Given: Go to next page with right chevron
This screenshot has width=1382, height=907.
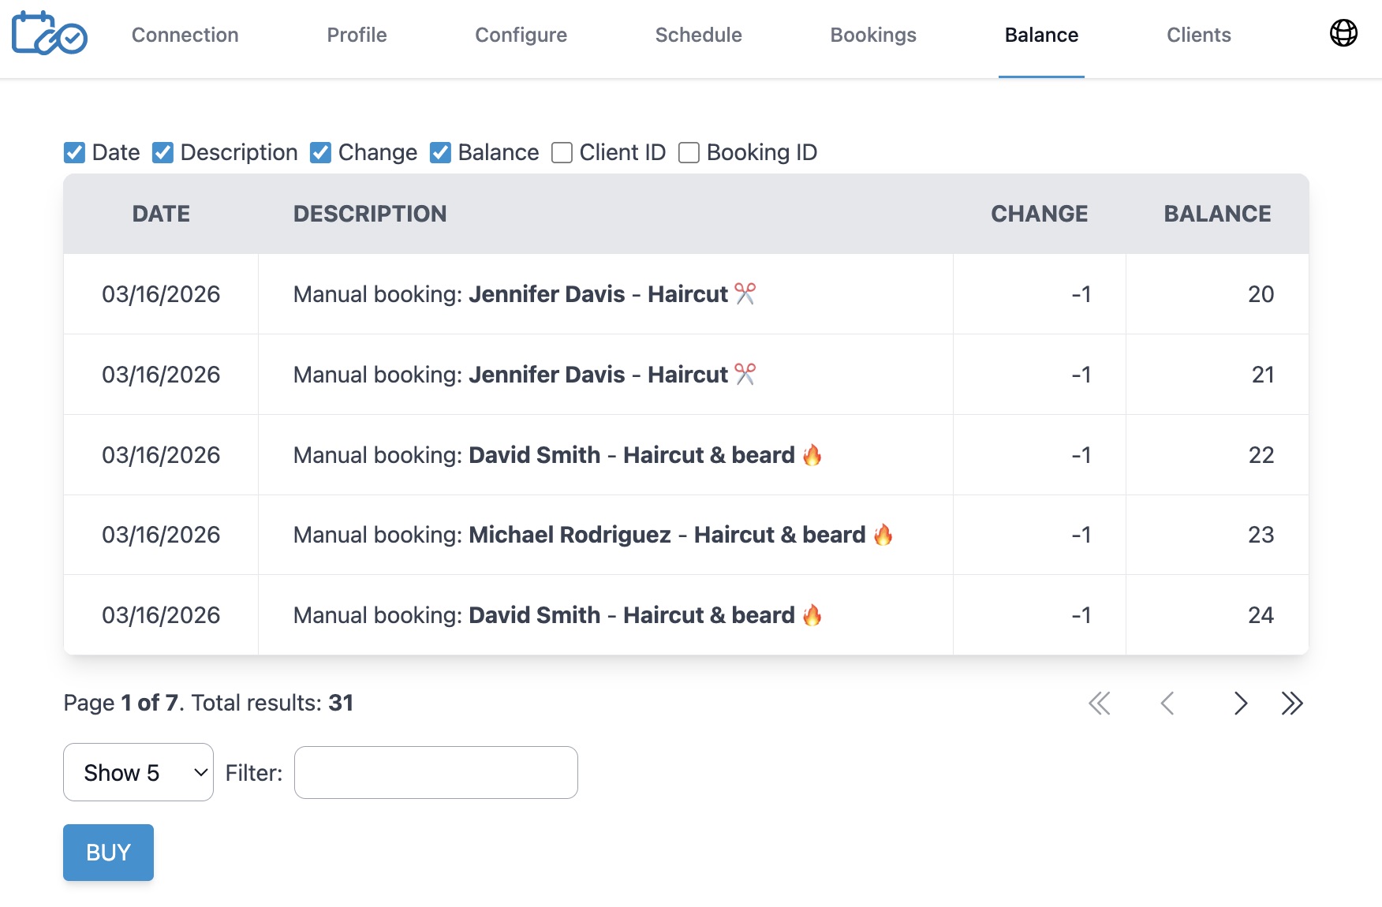Looking at the screenshot, I should [1240, 703].
